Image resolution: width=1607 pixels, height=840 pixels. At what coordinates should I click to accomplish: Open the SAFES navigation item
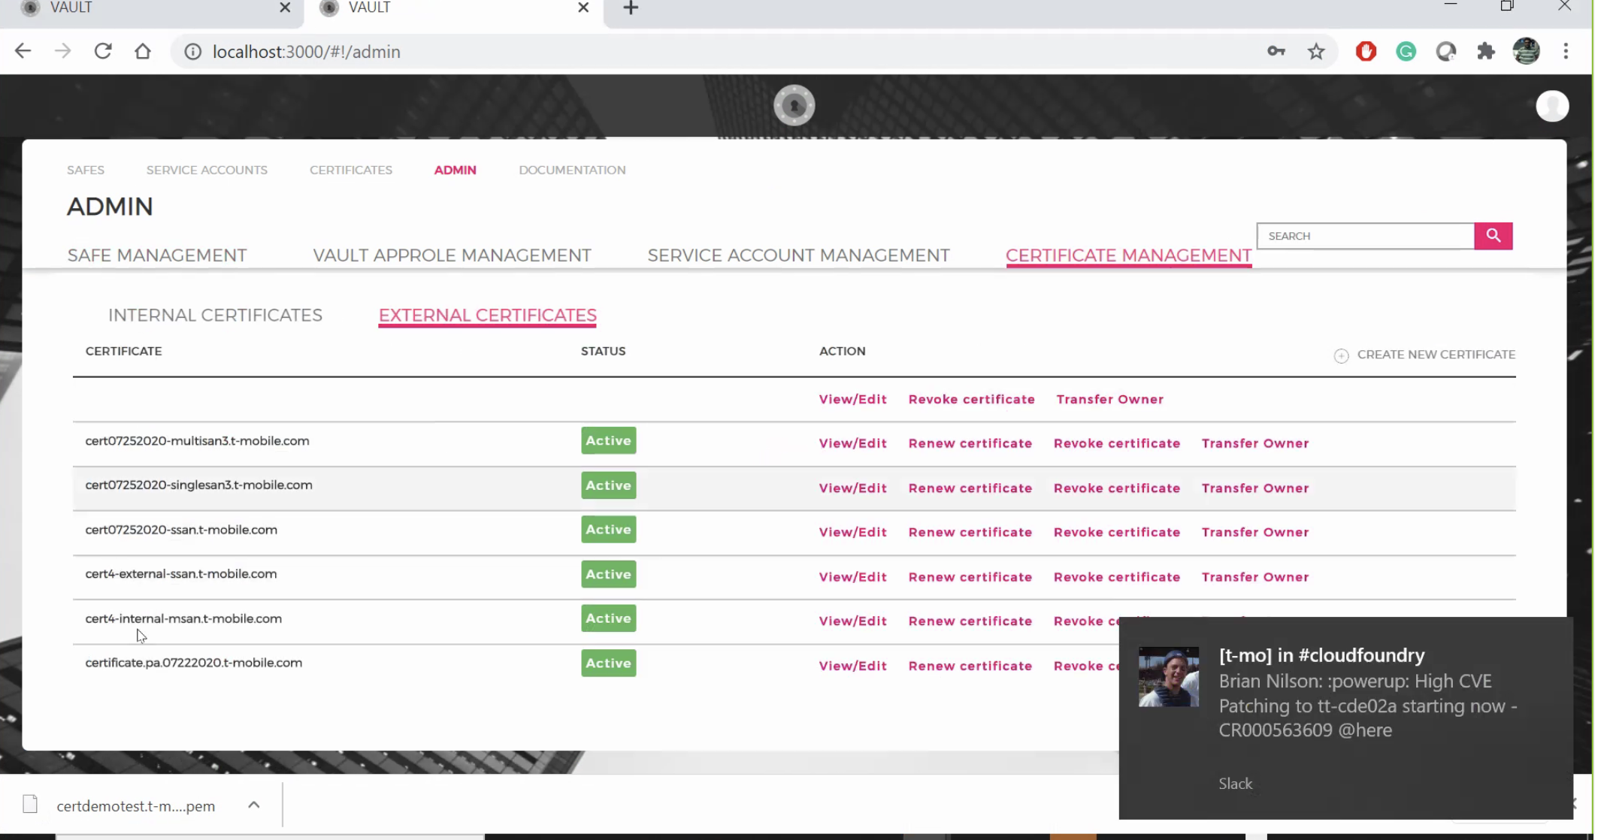point(86,170)
